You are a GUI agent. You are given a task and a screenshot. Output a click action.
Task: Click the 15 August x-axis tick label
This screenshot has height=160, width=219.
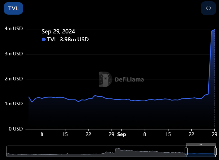65,134
